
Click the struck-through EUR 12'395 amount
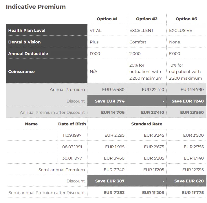[x=193, y=170]
